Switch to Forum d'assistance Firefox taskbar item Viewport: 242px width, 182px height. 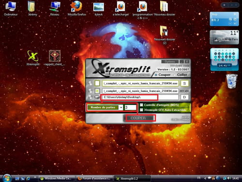pos(94,179)
